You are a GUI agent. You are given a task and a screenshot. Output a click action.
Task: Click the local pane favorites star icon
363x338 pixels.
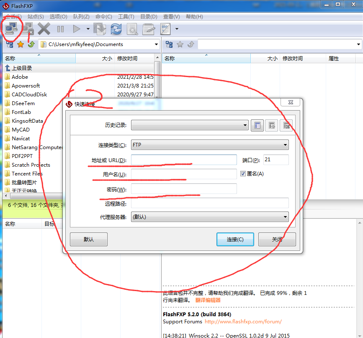click(x=21, y=44)
